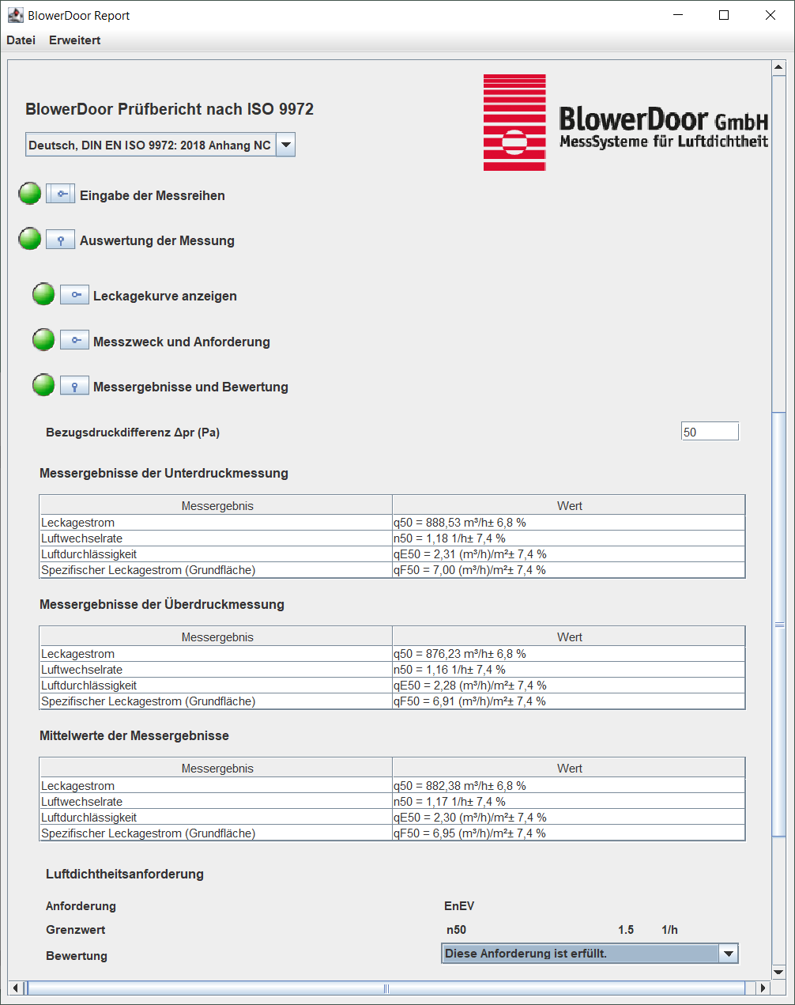This screenshot has width=795, height=1005.
Task: Click the Bezugsdruckdifferenz input field showing 50
Action: pyautogui.click(x=710, y=432)
